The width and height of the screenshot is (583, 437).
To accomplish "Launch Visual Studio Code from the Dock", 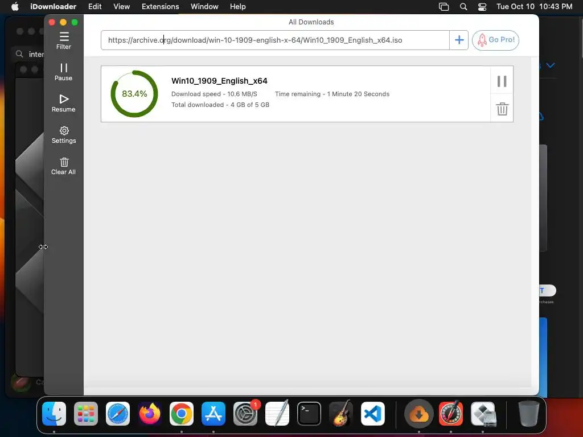I will pos(373,414).
